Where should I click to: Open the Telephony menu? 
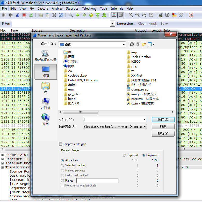[x=89, y=9]
